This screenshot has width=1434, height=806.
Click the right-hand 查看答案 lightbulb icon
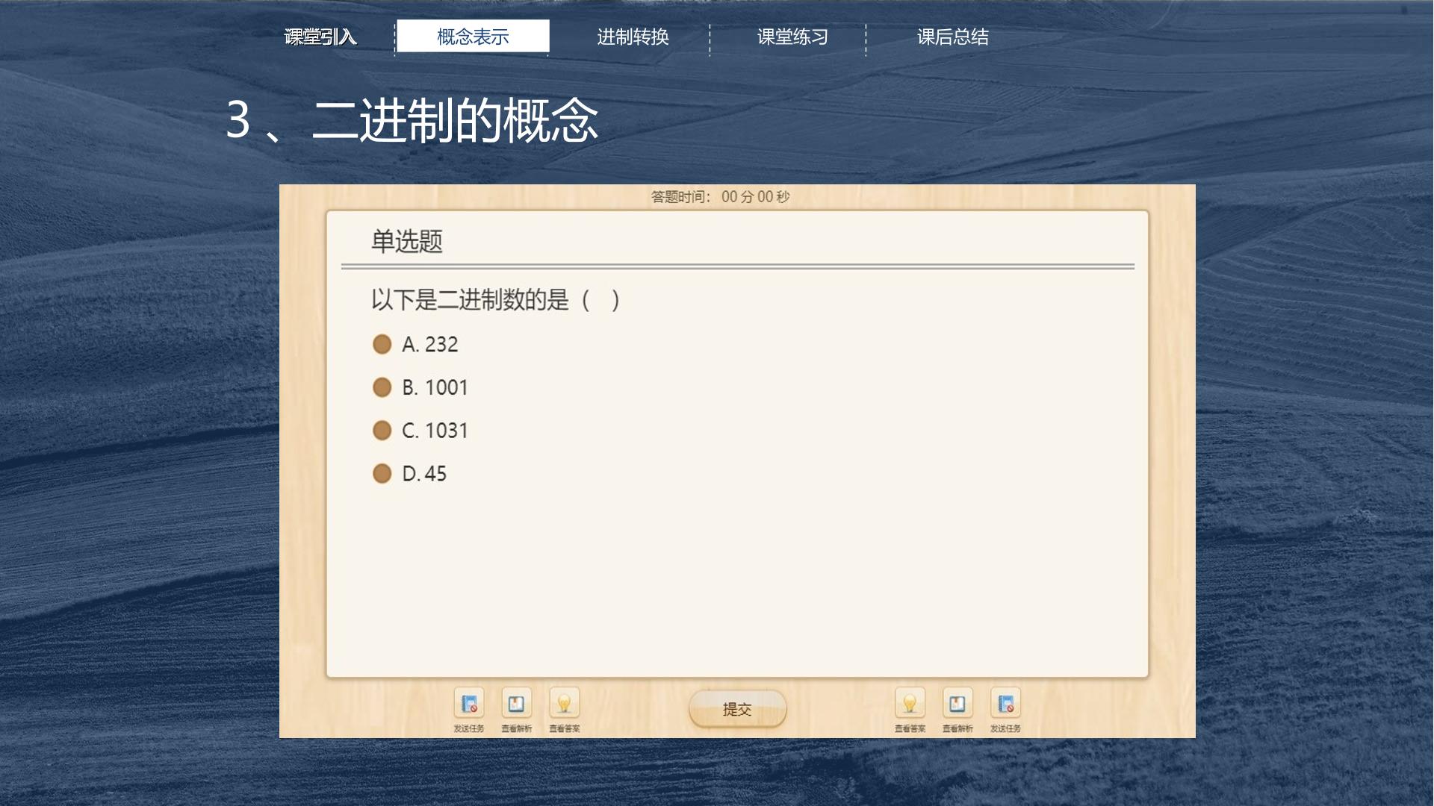pyautogui.click(x=910, y=704)
